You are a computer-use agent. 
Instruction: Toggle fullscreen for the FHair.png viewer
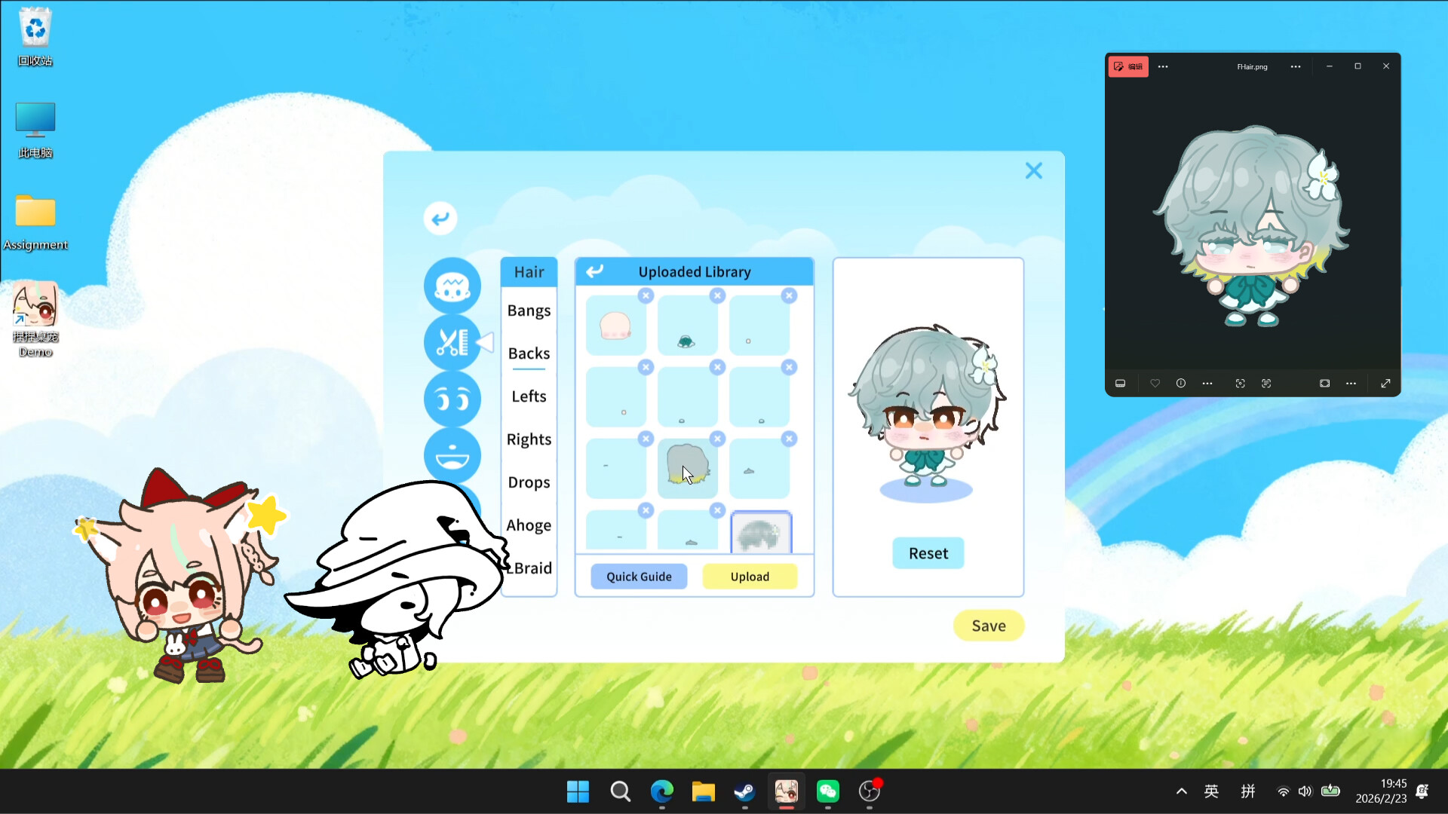pyautogui.click(x=1387, y=383)
